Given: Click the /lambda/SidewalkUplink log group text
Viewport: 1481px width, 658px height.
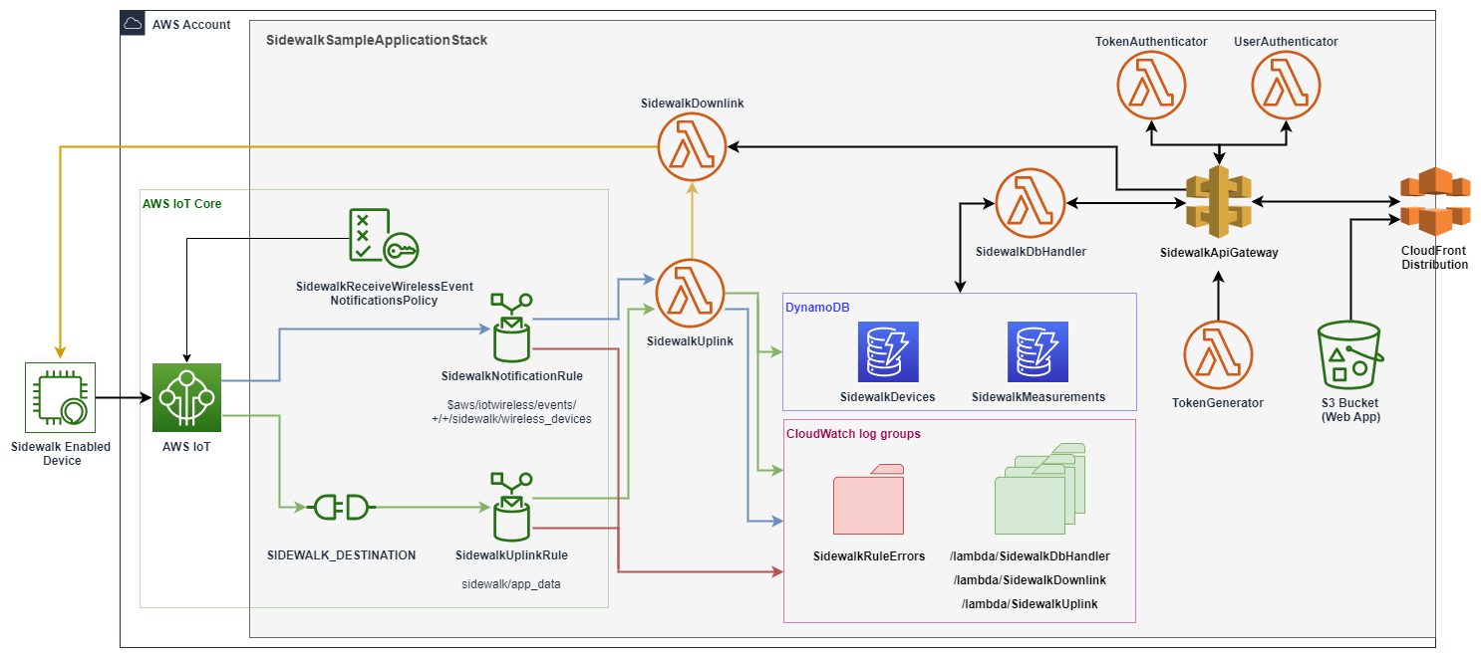Looking at the screenshot, I should [1030, 604].
